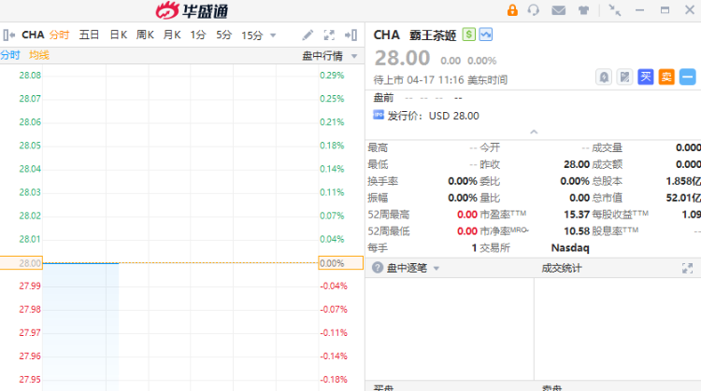Open the mail messages icon
701x391 pixels.
click(558, 10)
